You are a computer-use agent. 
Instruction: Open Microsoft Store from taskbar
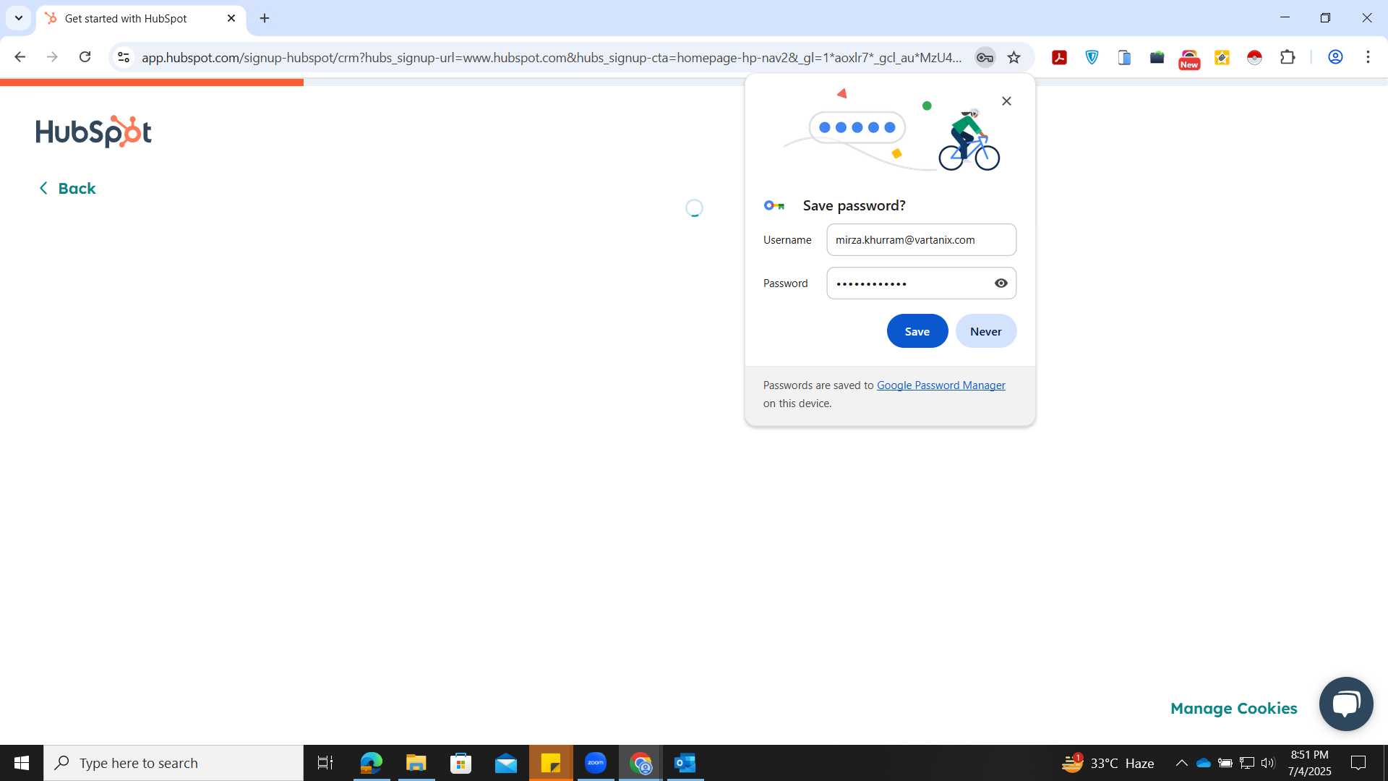click(460, 763)
